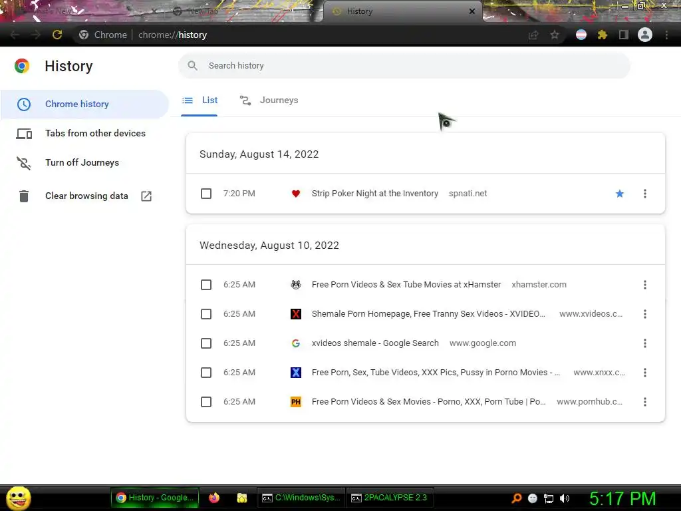Check the xHamster history entry

[206, 285]
